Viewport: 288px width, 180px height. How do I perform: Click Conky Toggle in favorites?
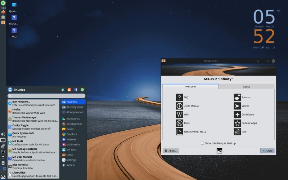coord(33,127)
